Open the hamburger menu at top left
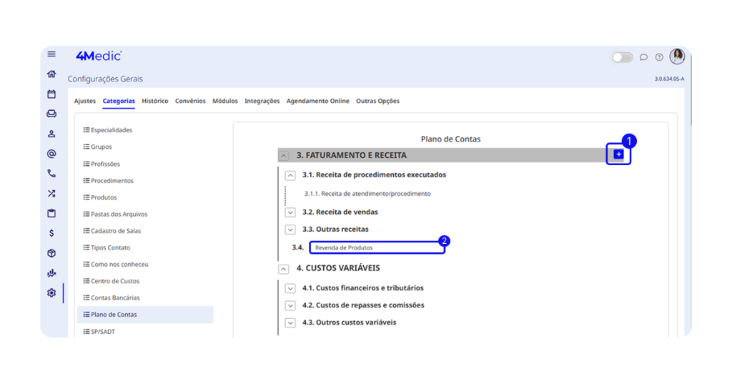 pos(51,54)
